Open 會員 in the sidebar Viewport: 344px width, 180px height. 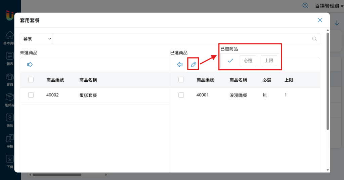tap(10, 79)
